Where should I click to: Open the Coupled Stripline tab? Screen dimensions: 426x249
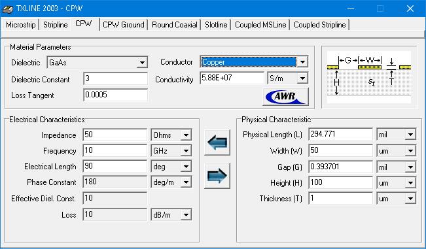point(320,25)
